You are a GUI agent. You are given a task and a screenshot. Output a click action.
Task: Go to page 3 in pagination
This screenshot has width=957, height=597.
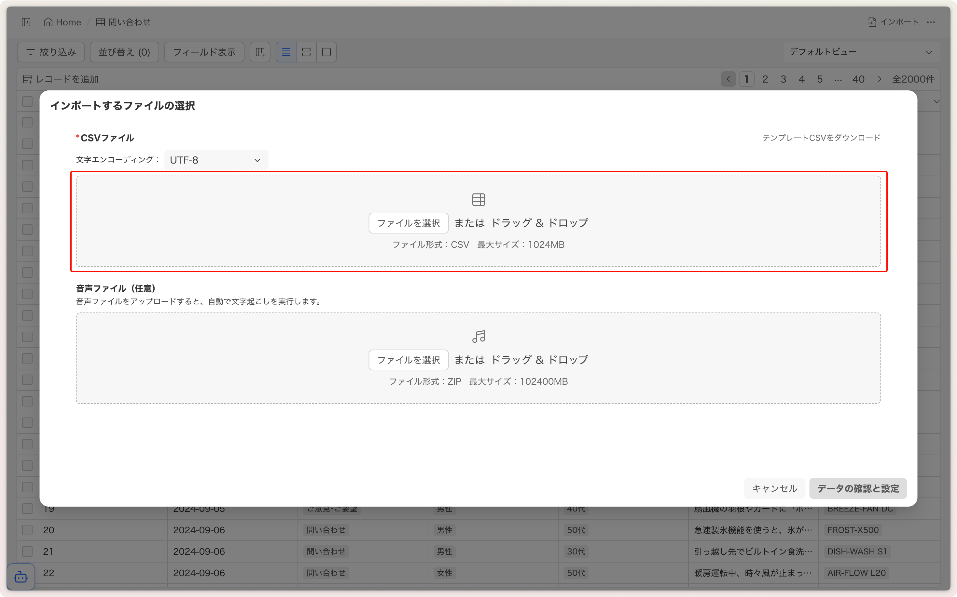[x=783, y=79]
